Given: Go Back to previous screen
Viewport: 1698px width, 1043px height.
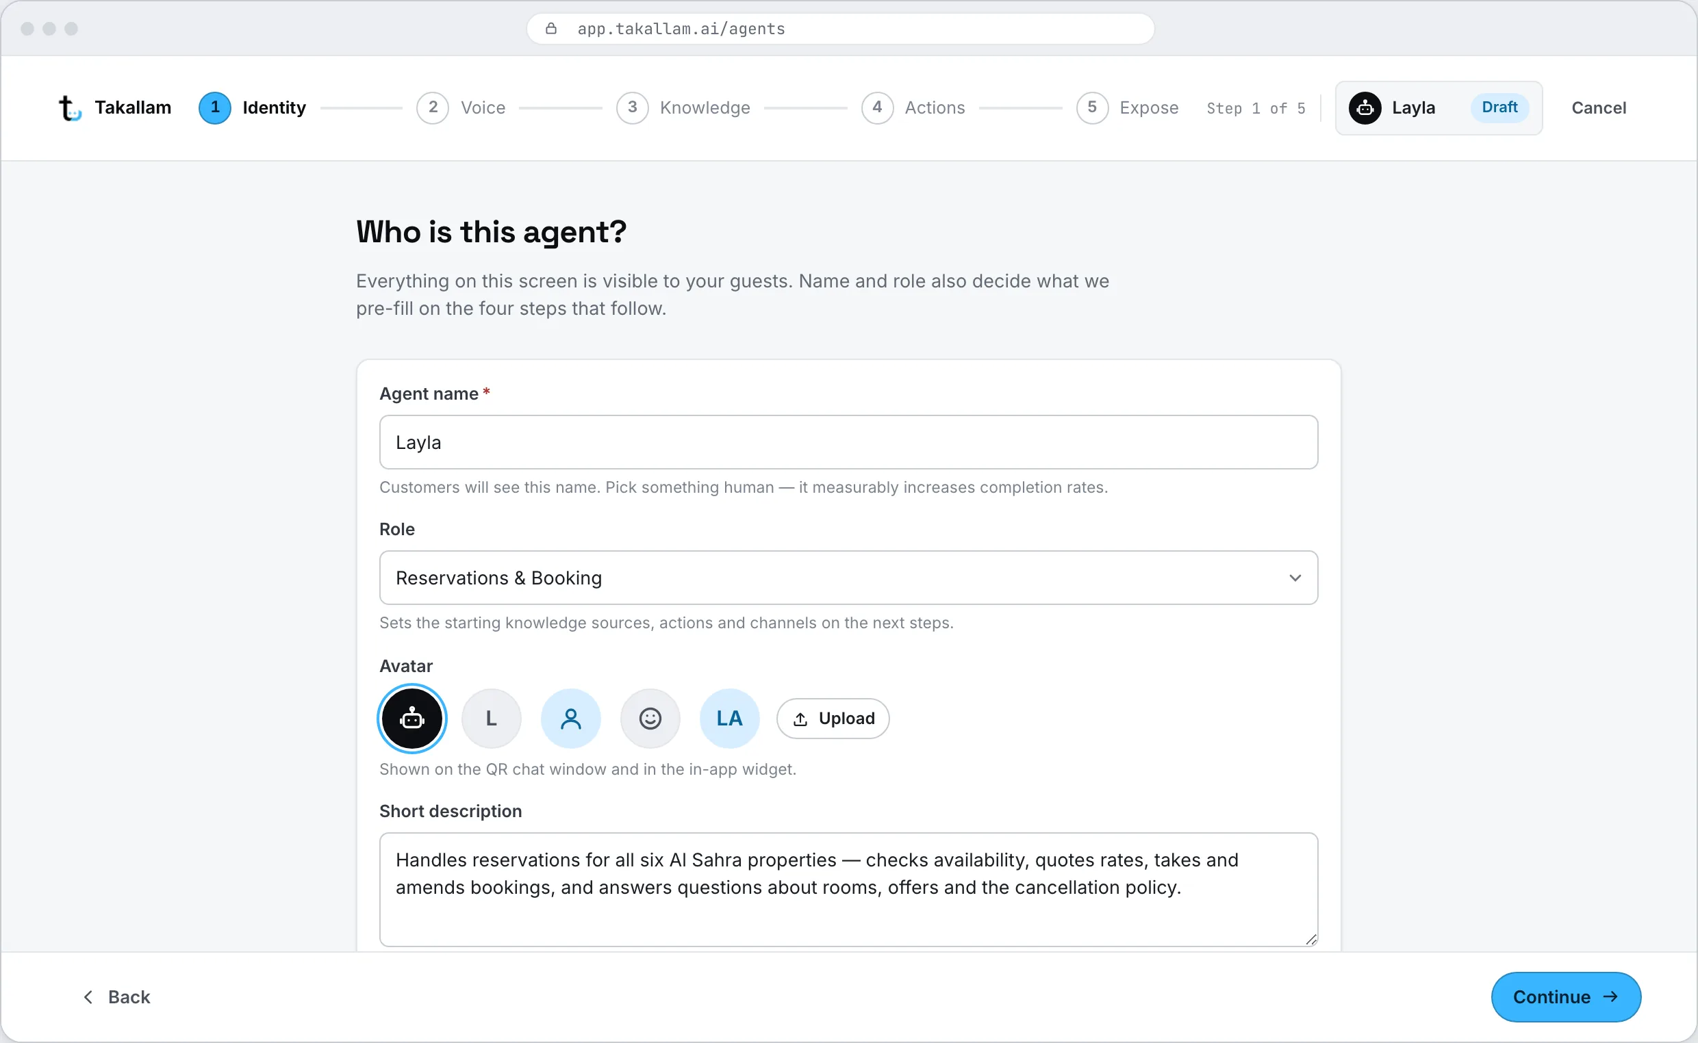Looking at the screenshot, I should 116,997.
